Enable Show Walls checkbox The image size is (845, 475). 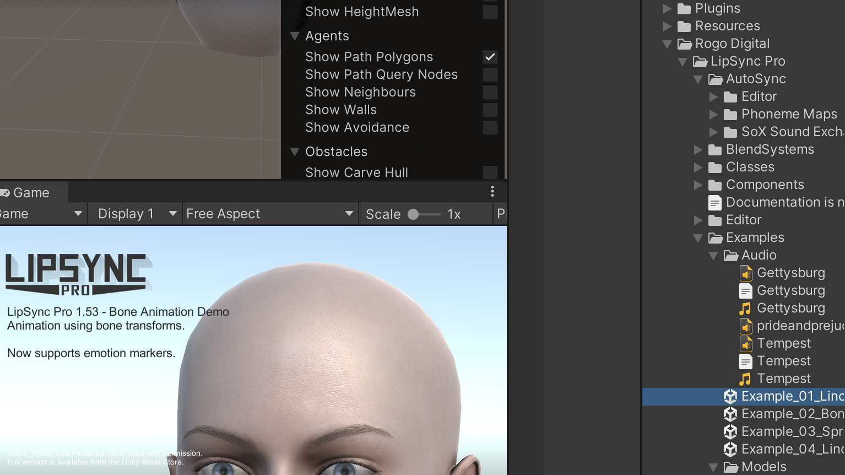[x=490, y=110]
